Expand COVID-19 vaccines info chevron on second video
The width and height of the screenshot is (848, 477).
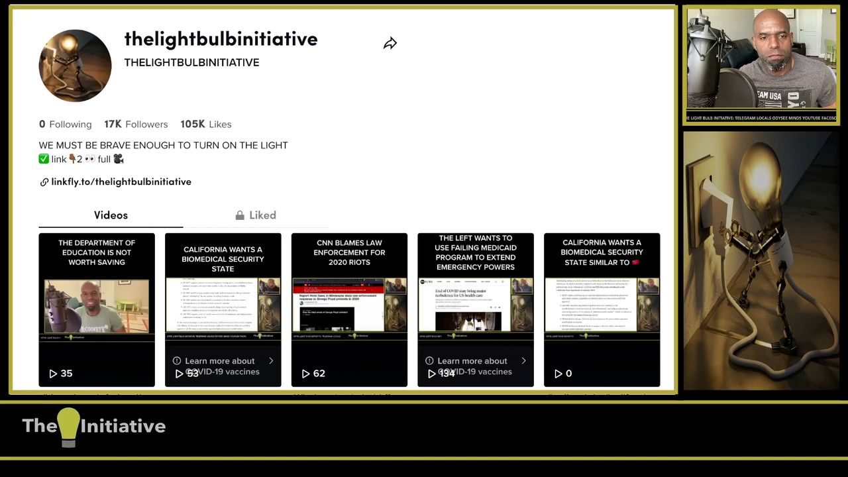(x=271, y=361)
